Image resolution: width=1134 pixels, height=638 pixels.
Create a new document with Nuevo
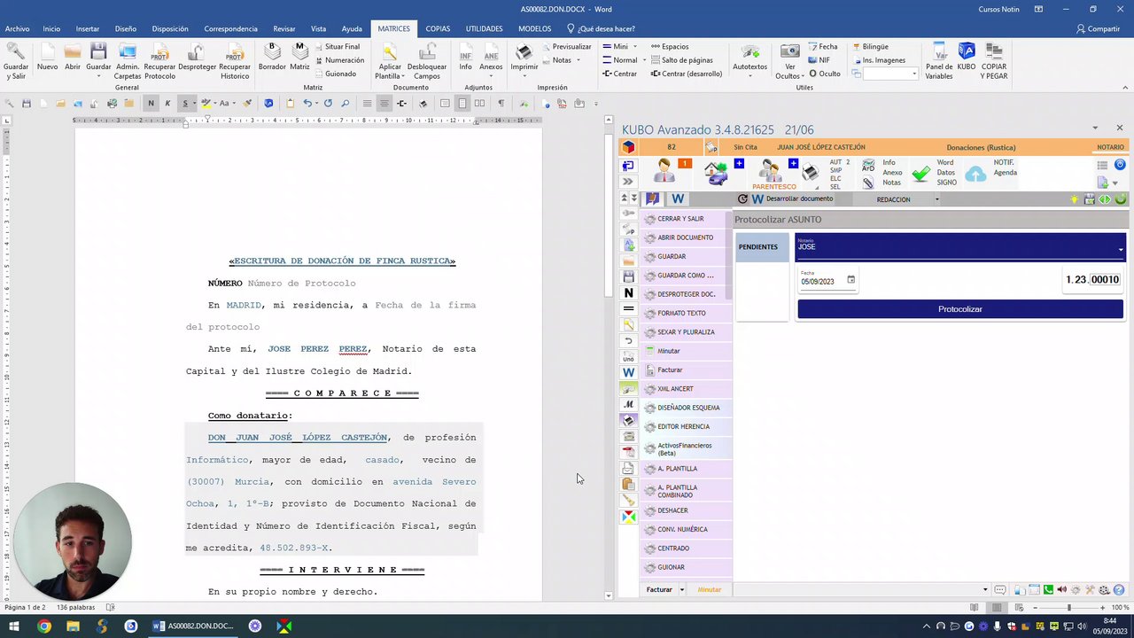[47, 58]
